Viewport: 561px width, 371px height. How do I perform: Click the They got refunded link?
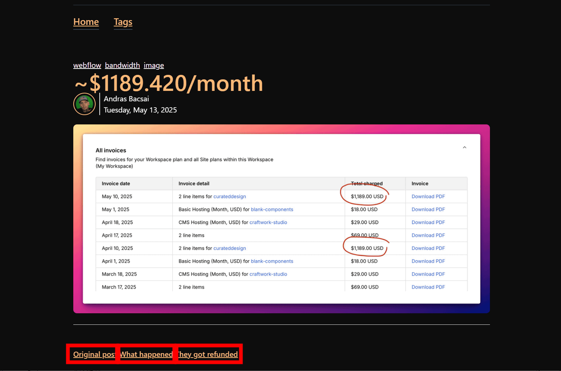tap(208, 354)
